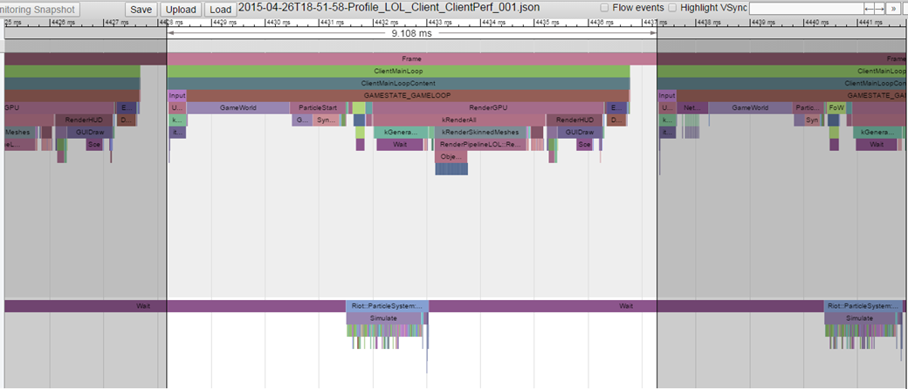
Task: Click the 4431 ms ruler tick
Action: tap(331, 22)
